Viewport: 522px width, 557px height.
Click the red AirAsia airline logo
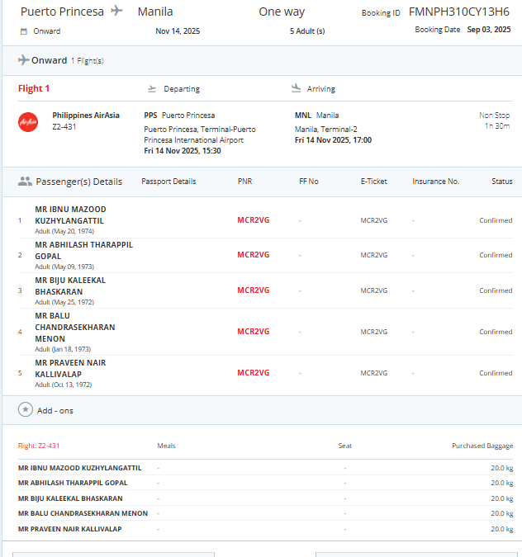(x=28, y=122)
